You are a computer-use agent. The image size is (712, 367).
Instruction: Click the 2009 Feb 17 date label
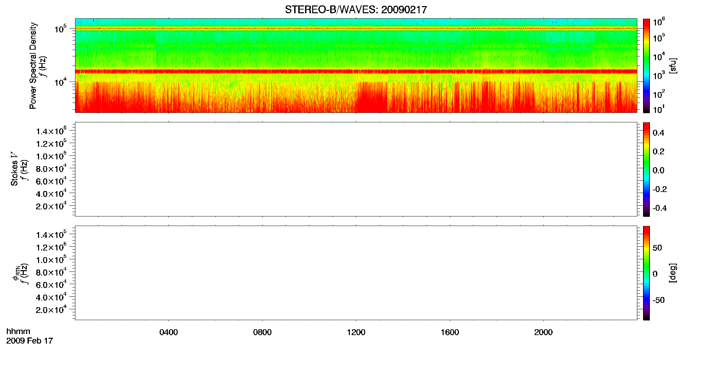pyautogui.click(x=30, y=341)
